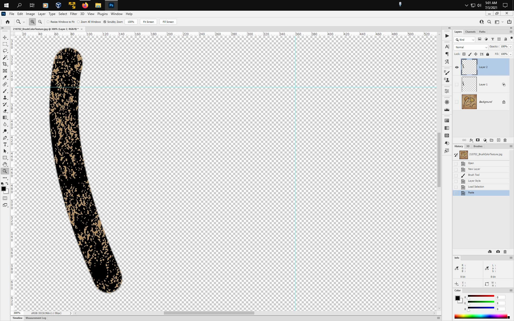Open the layer filter Kind dropdown
514x321 pixels.
(464, 40)
